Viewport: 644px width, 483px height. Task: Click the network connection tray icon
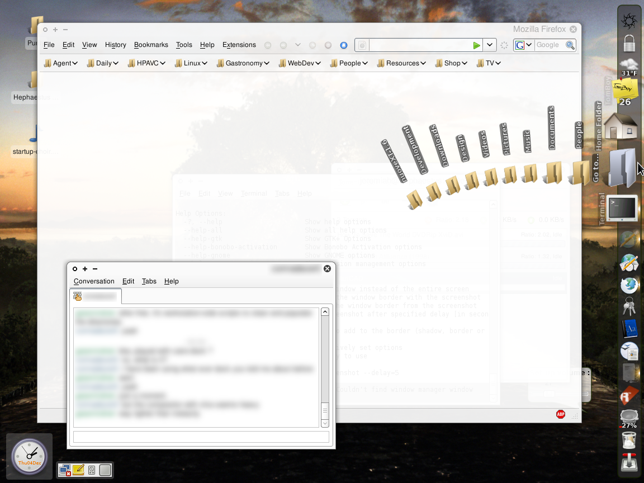click(x=65, y=470)
